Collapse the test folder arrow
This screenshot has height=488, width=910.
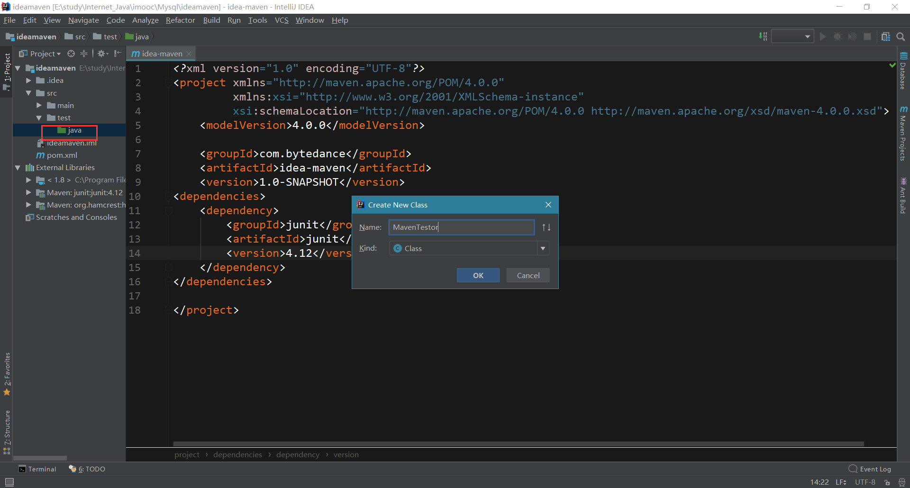tap(39, 118)
